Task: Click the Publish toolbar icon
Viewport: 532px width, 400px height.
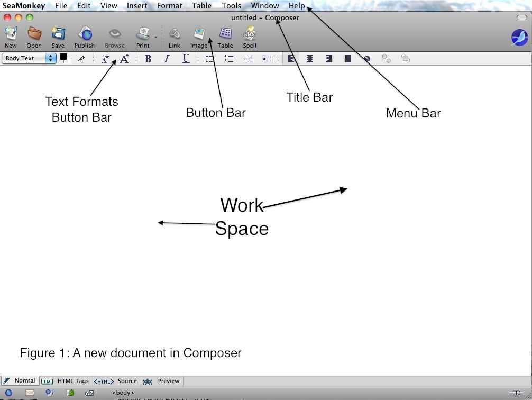Action: pyautogui.click(x=85, y=37)
